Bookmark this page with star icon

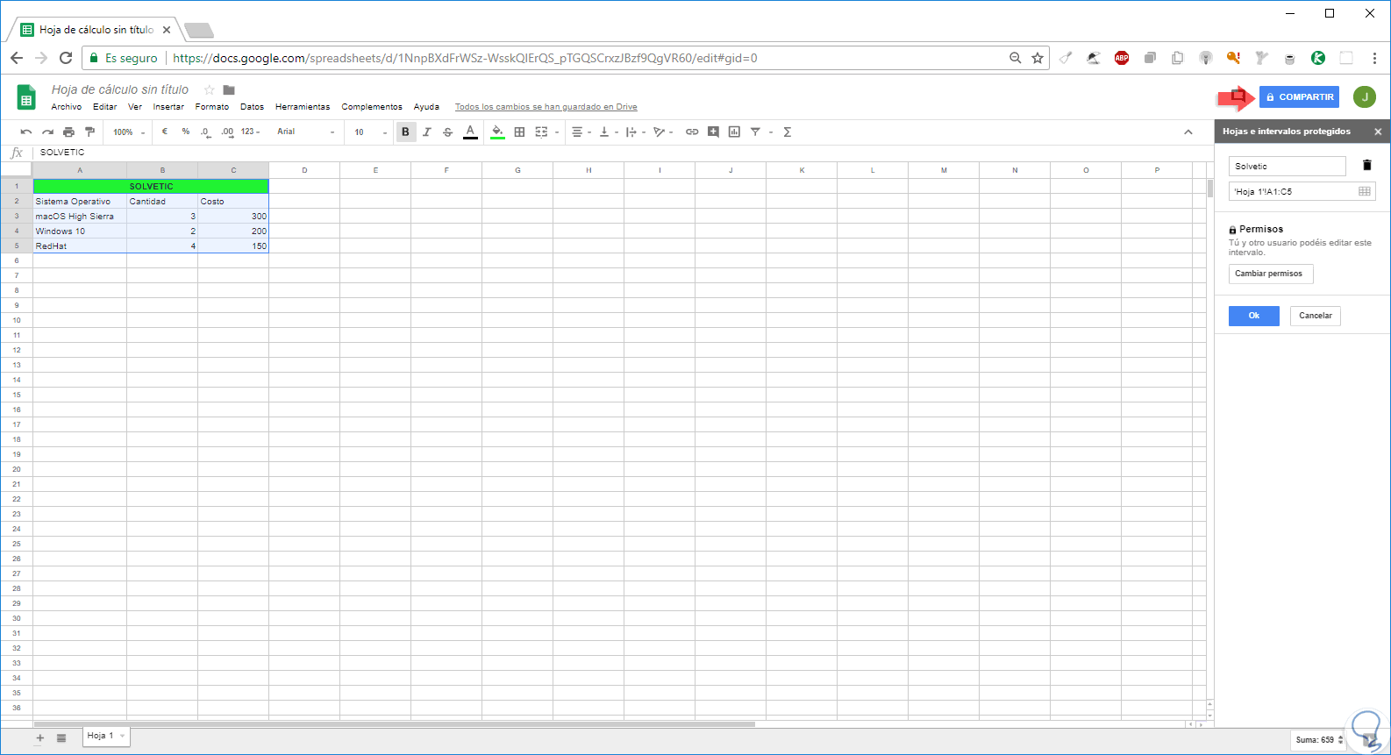click(1038, 58)
